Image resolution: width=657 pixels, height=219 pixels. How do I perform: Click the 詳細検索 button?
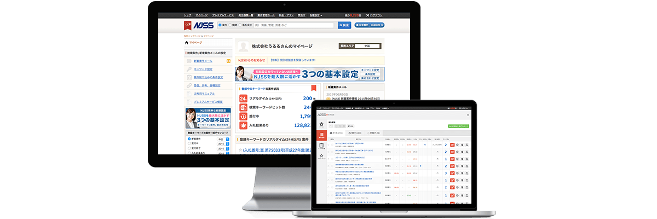(377, 25)
